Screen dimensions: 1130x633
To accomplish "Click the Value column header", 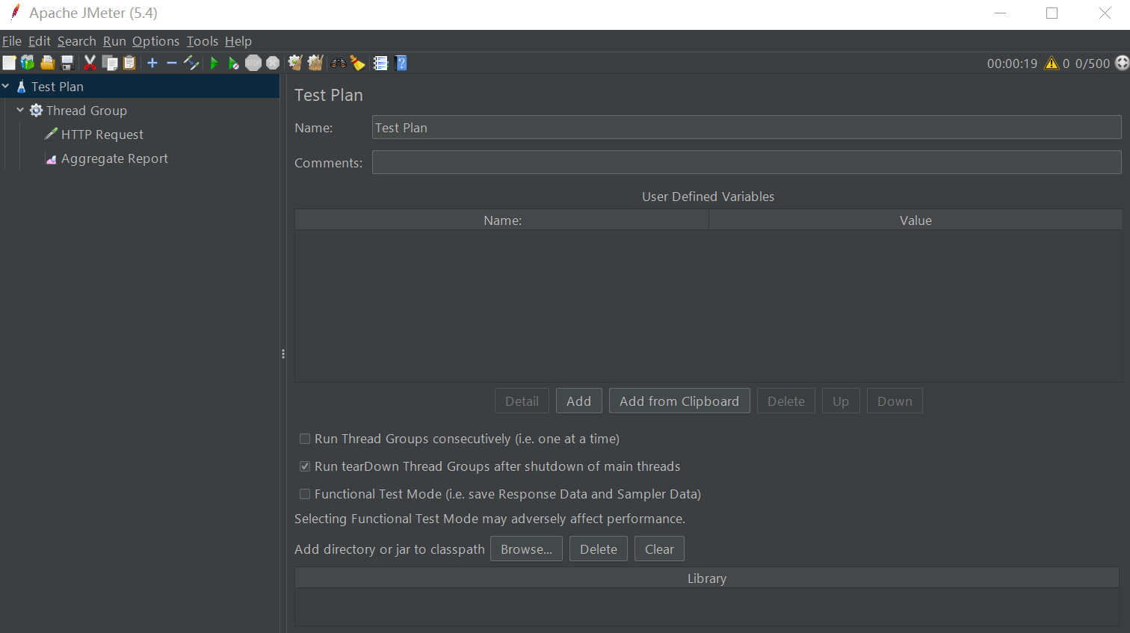I will pyautogui.click(x=916, y=220).
